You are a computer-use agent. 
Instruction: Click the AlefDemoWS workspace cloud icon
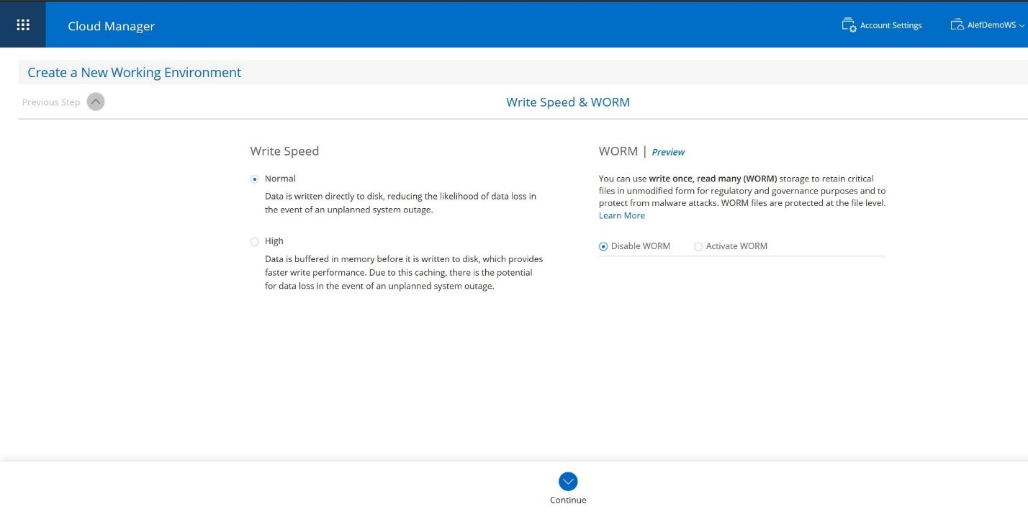point(957,24)
